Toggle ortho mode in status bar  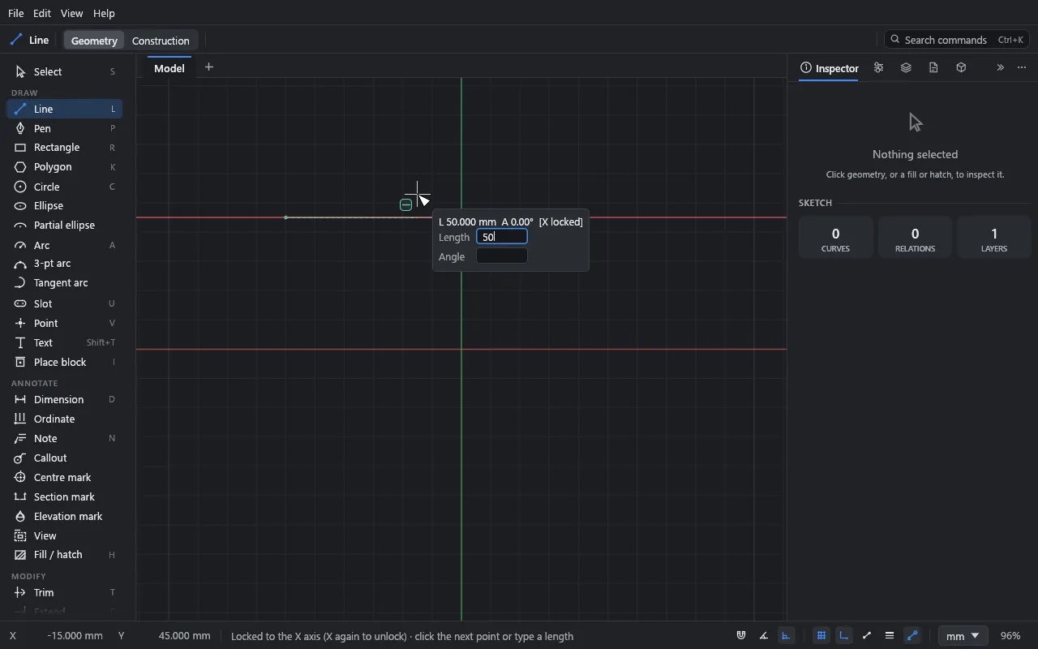pyautogui.click(x=786, y=636)
